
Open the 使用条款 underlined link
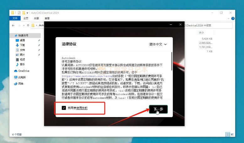pos(82,108)
